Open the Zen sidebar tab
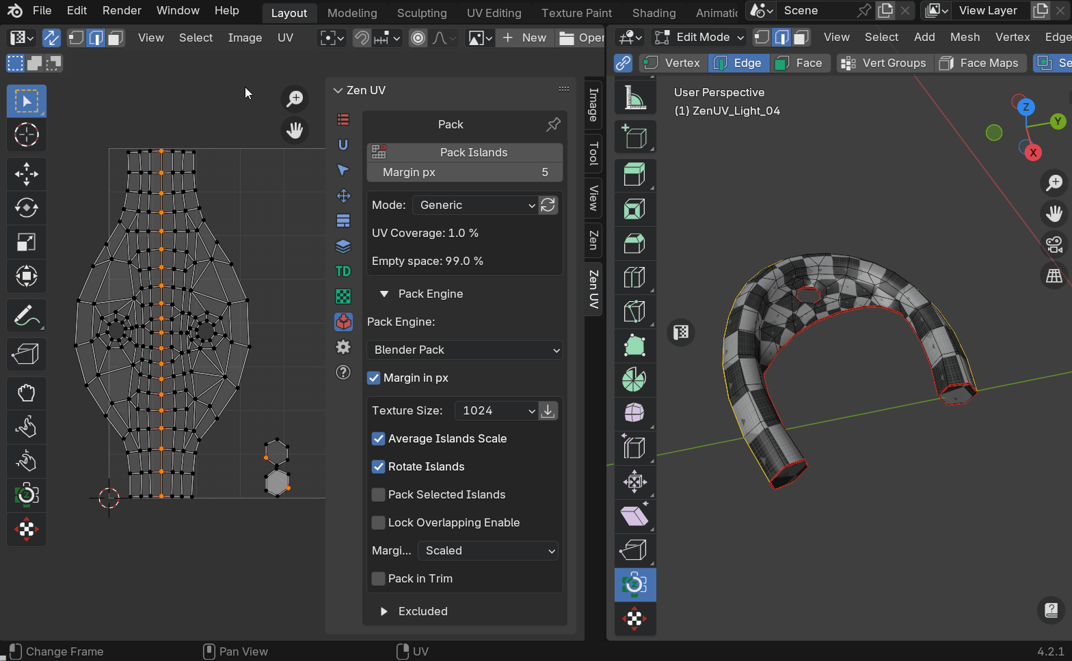 593,240
